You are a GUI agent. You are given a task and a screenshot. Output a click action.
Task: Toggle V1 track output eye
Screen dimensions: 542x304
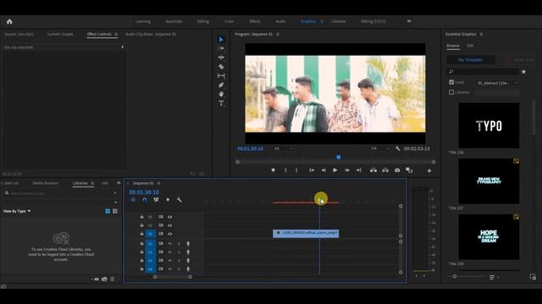tap(169, 234)
